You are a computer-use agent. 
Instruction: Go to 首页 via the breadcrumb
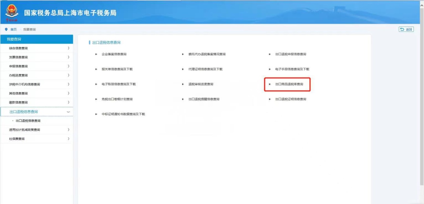point(13,29)
